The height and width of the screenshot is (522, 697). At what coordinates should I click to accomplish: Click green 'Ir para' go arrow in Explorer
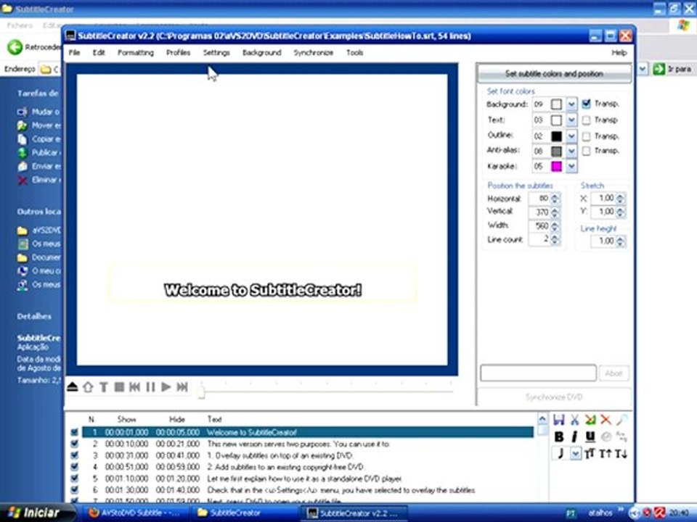pos(659,69)
